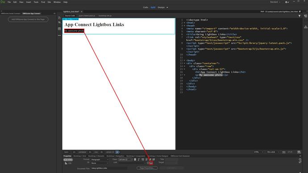Open the Link field dropdown arrow
The width and height of the screenshot is (308, 173).
point(145,163)
